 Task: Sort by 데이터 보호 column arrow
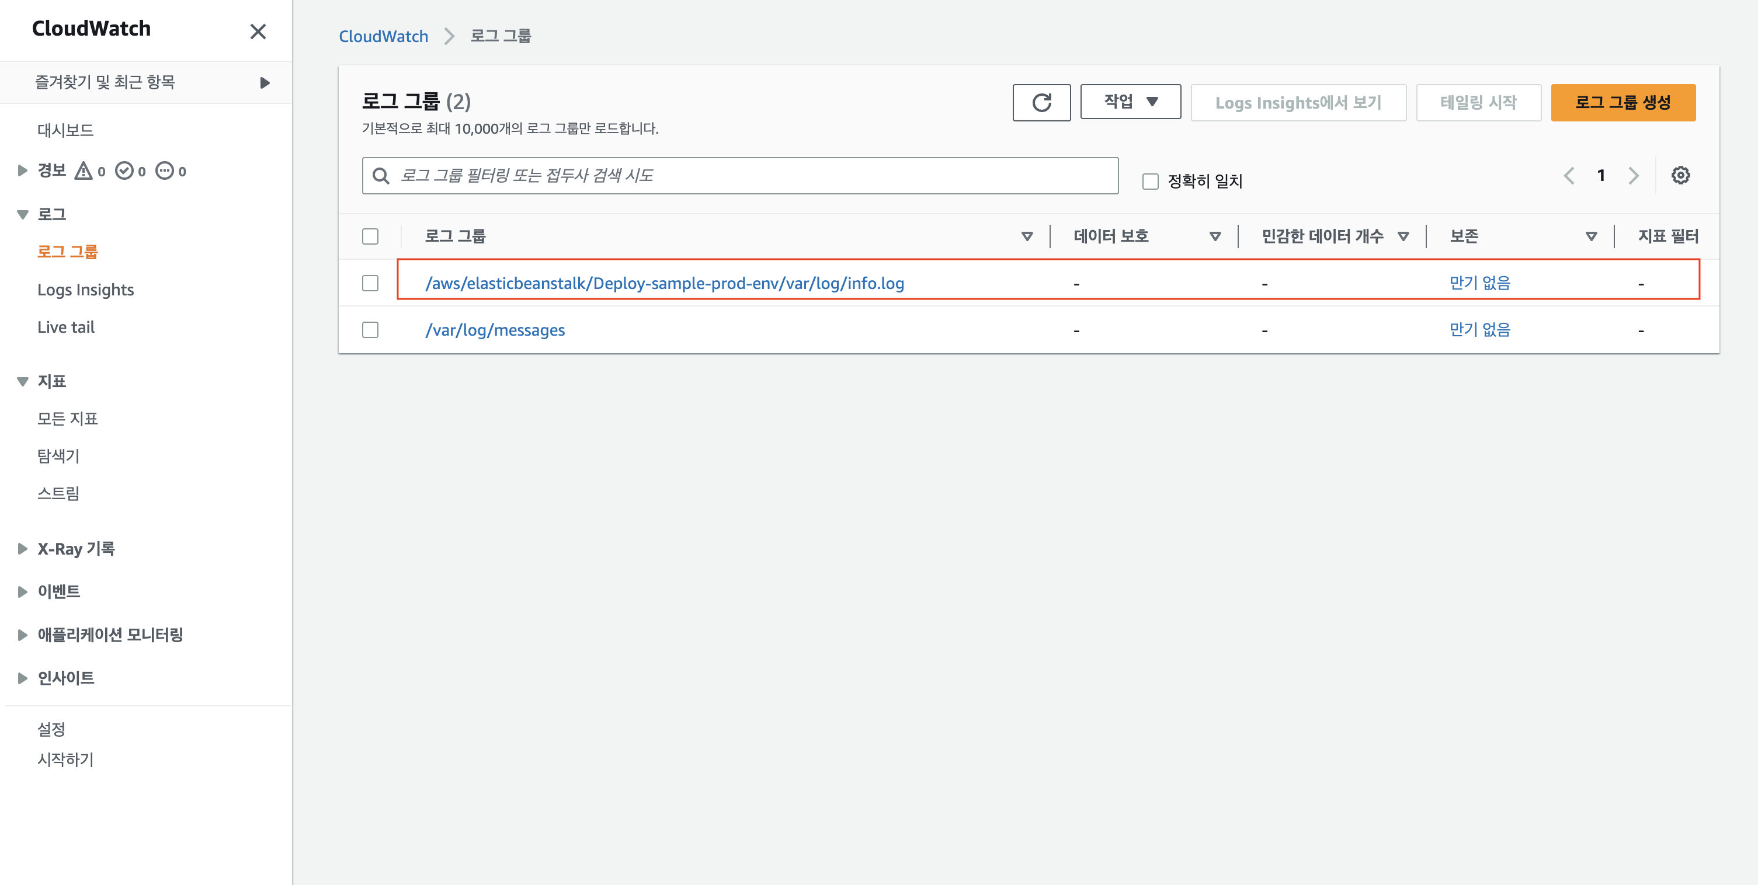[1215, 237]
